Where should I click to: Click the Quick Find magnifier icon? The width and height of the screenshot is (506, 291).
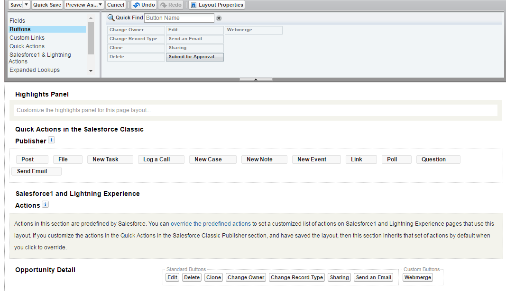111,18
